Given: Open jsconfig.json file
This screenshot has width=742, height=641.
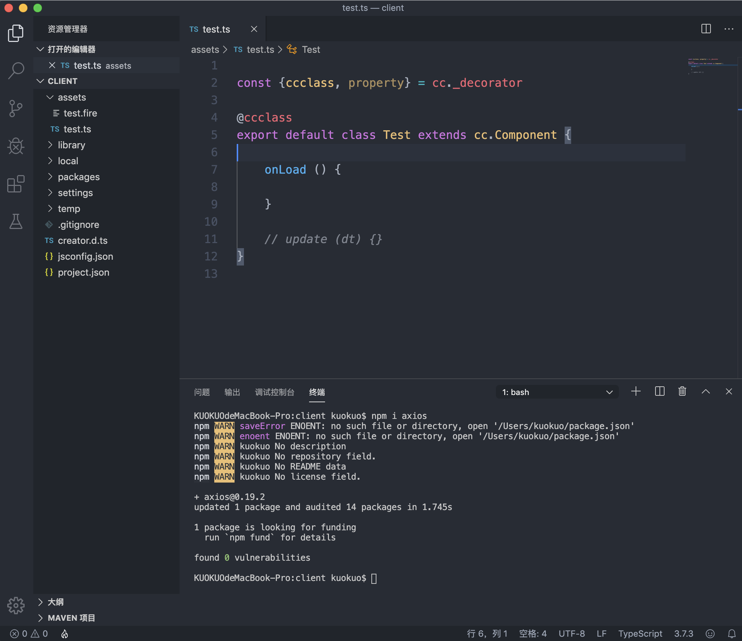Looking at the screenshot, I should click(x=106, y=256).
